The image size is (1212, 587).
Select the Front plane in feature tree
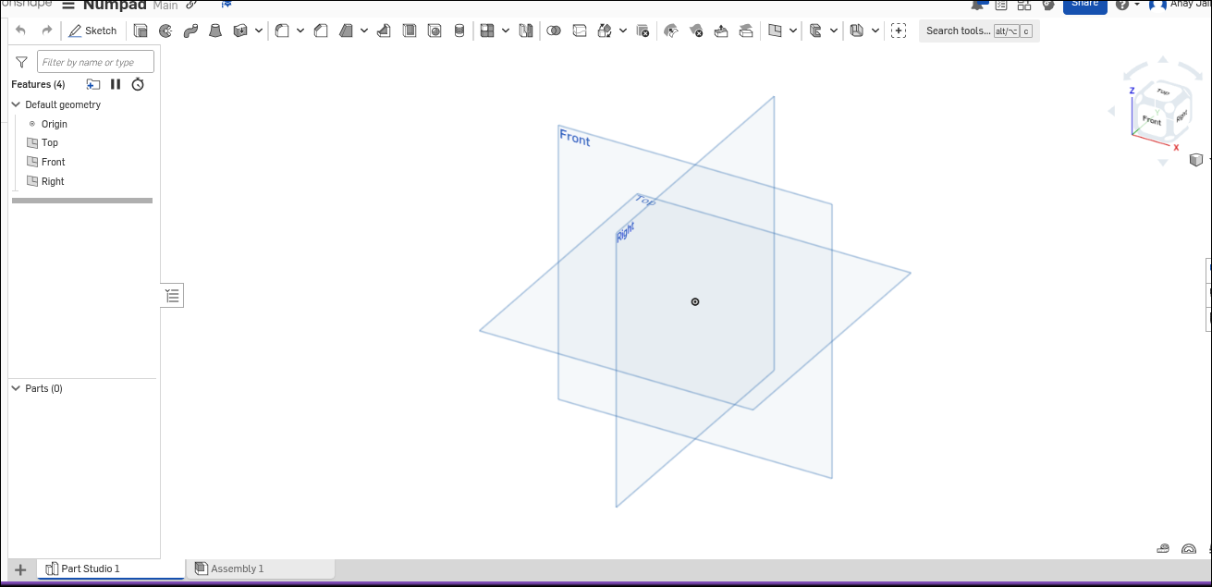coord(53,162)
